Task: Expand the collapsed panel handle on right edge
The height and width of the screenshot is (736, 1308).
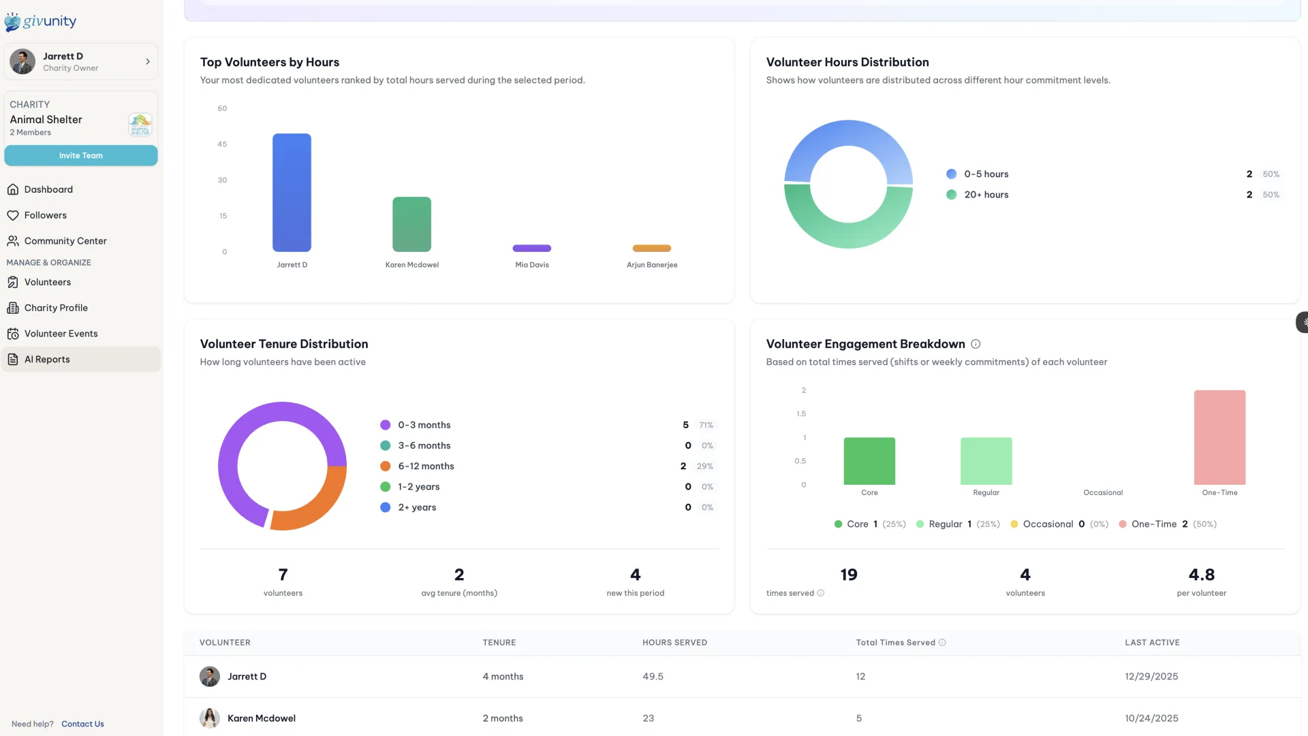Action: [1303, 321]
